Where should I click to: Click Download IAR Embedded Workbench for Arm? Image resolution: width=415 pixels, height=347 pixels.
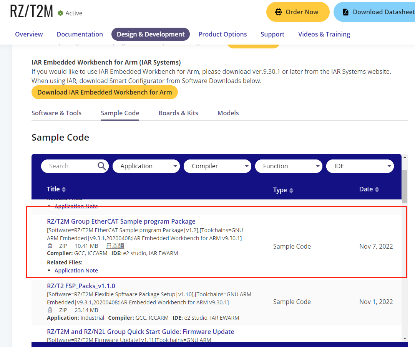click(105, 92)
